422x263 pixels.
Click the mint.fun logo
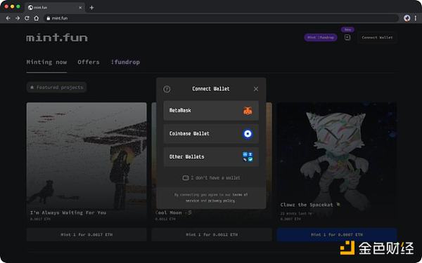[x=57, y=38]
